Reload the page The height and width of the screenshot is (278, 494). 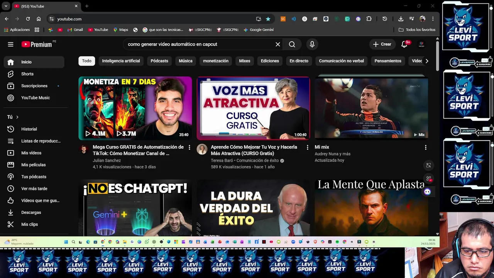click(28, 19)
